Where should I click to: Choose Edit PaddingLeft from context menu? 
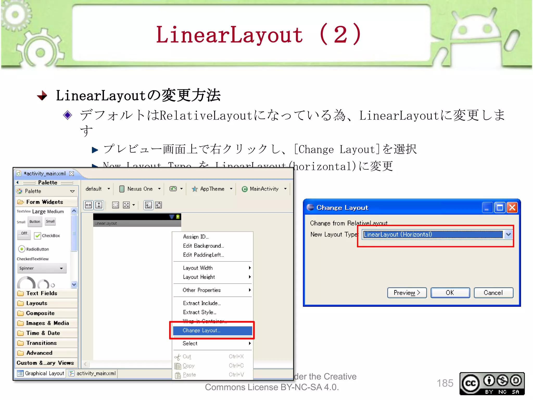[212, 255]
